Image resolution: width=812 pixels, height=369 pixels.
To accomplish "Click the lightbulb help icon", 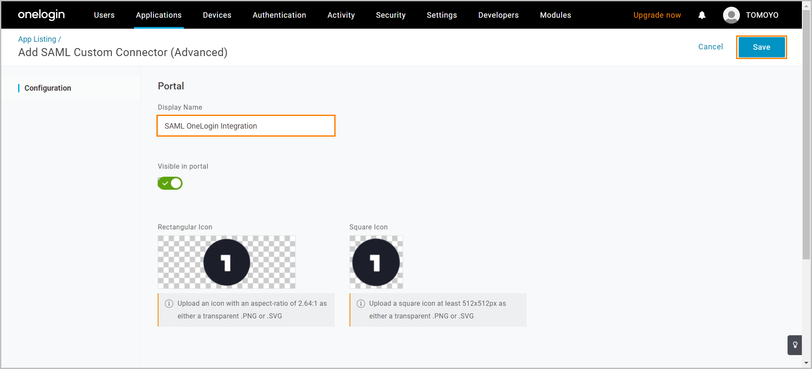I will click(795, 345).
